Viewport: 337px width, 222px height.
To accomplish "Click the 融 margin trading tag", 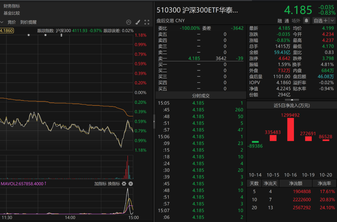I will click(280, 21).
